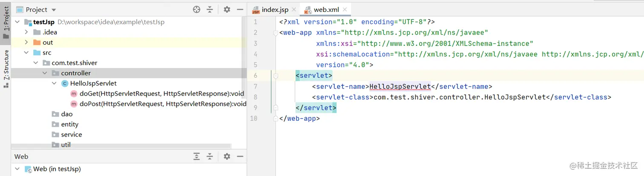Collapse the com.test.shiver package

(x=35, y=63)
